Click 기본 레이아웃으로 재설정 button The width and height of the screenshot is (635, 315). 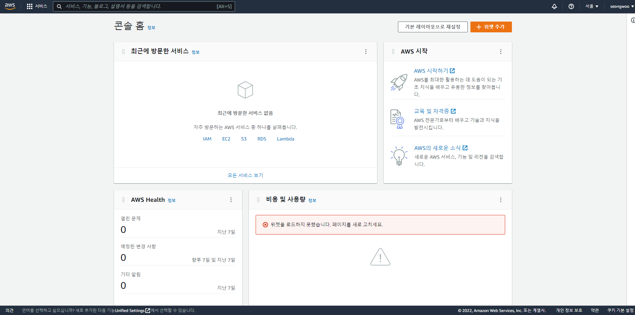(433, 27)
